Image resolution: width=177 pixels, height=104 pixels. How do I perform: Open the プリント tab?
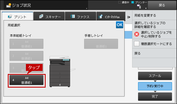(18, 16)
